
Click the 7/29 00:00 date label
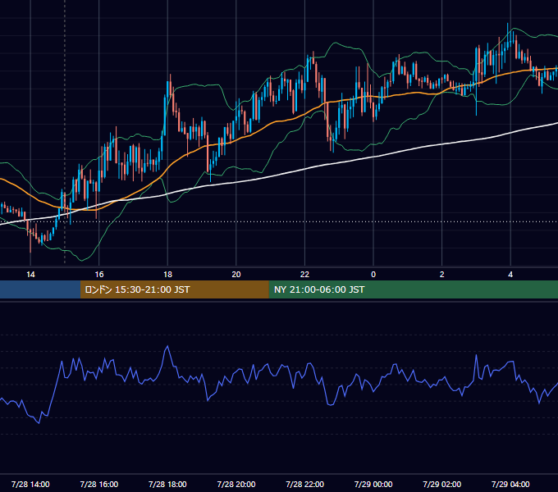pos(373,484)
